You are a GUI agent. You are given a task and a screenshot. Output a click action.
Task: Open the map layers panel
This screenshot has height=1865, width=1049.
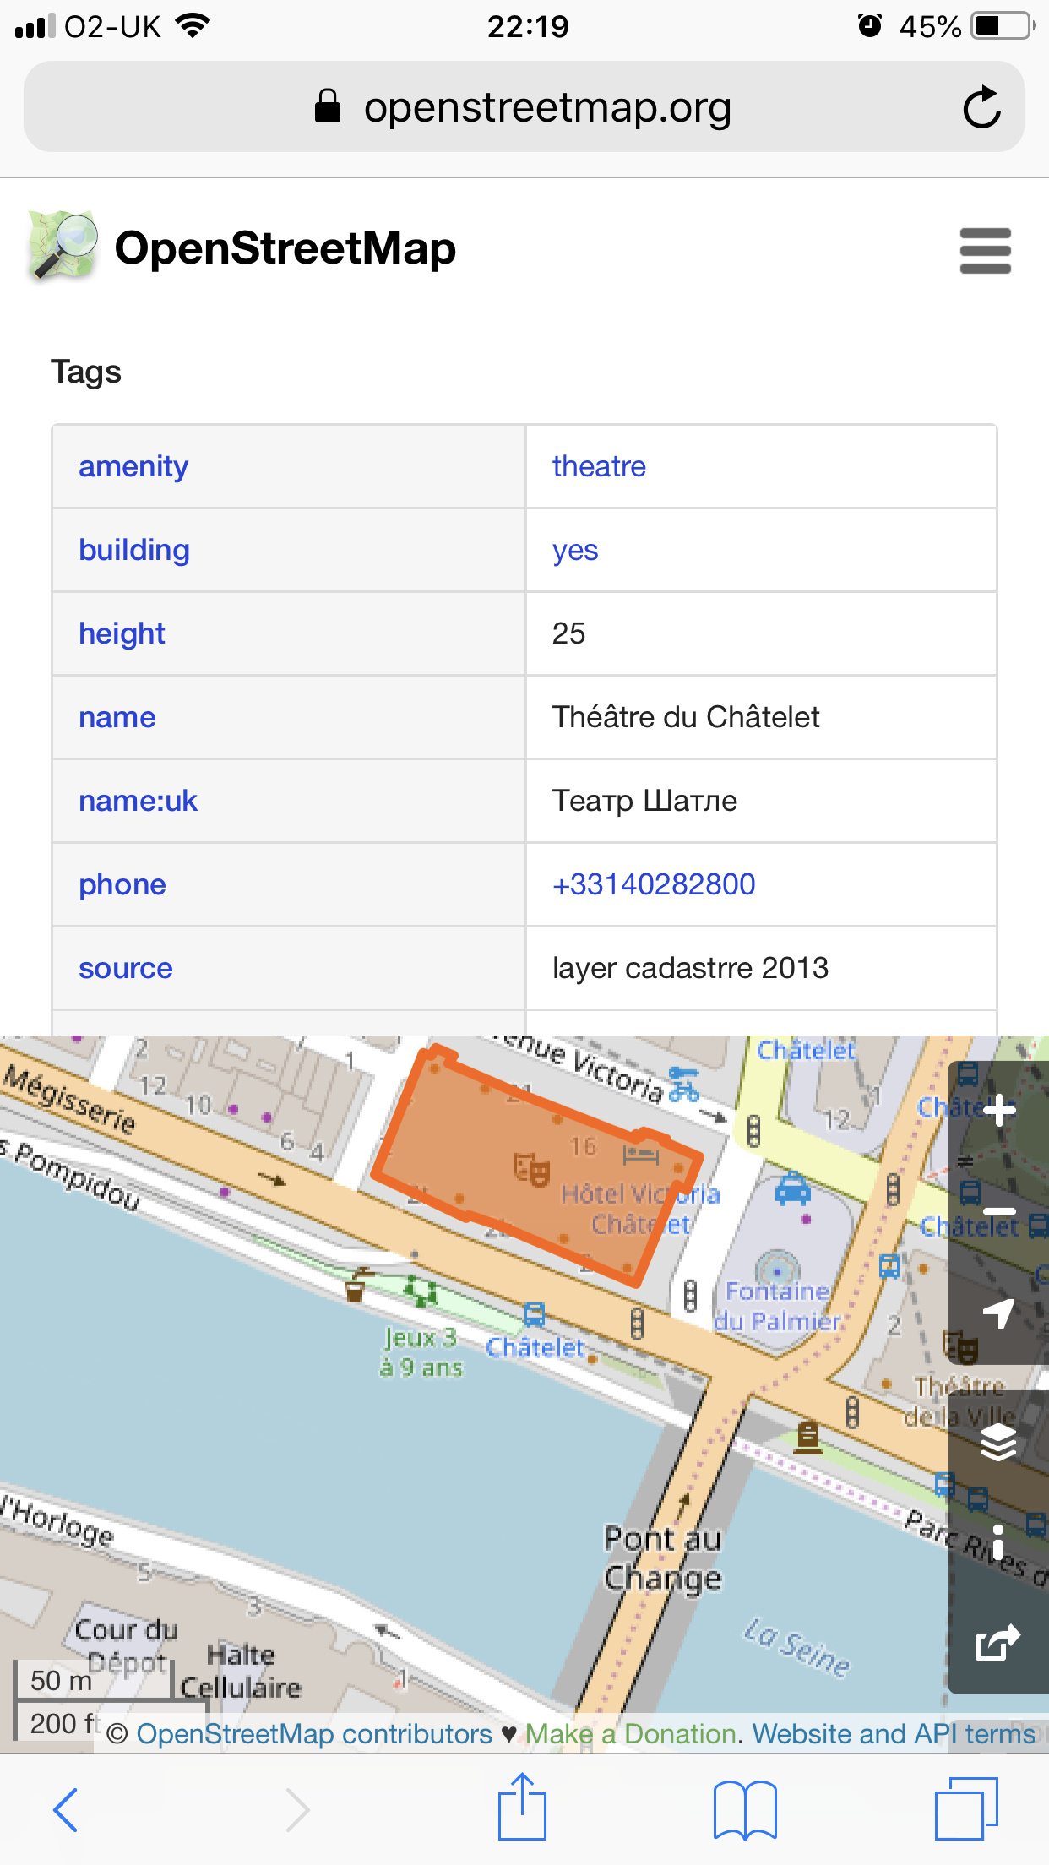point(999,1442)
